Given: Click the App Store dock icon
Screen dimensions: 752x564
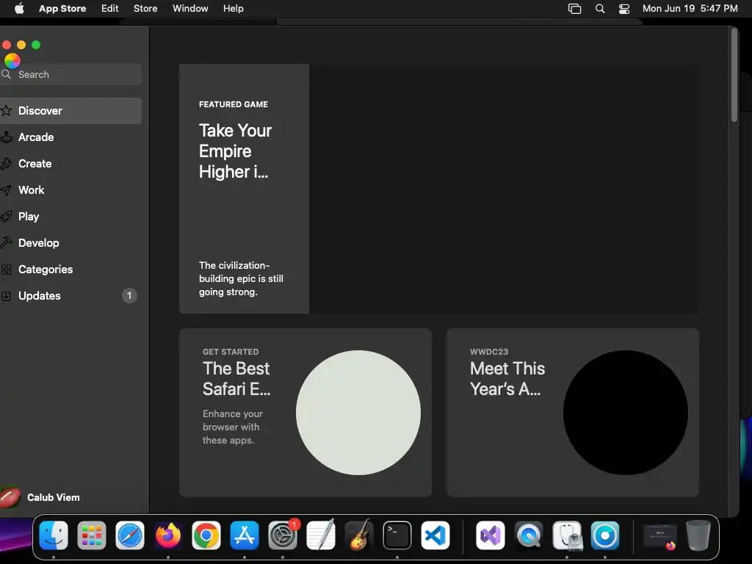Looking at the screenshot, I should tap(245, 535).
